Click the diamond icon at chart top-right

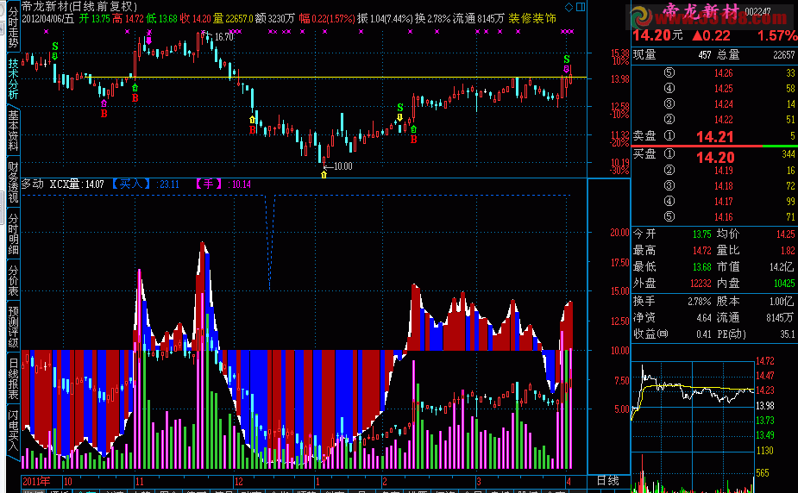pyautogui.click(x=569, y=7)
